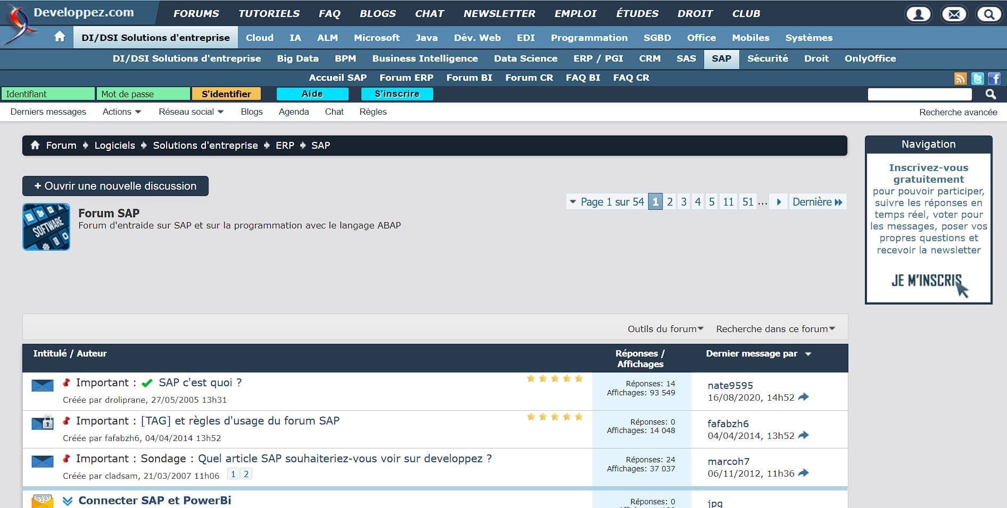Click next page arrow in pagination
Image resolution: width=1007 pixels, height=508 pixels.
click(779, 202)
